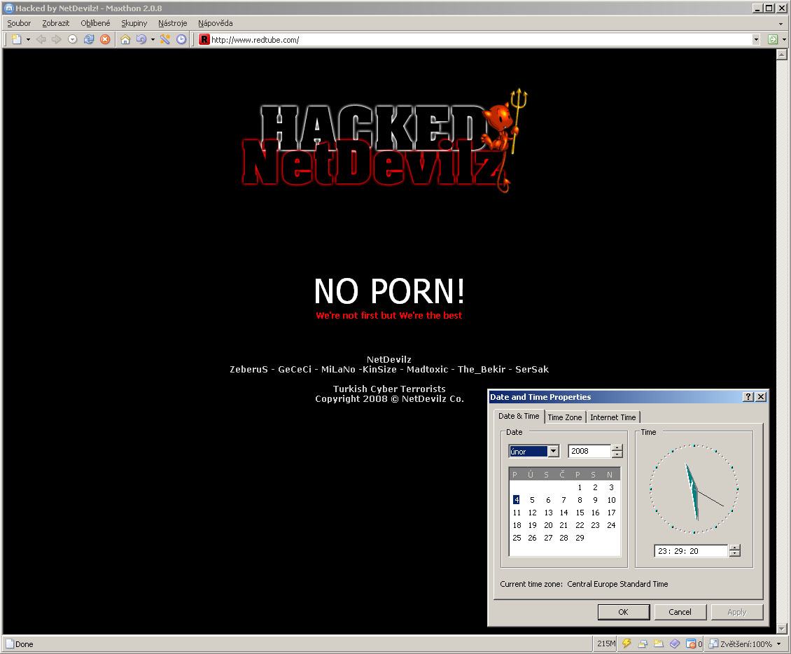The height and width of the screenshot is (654, 791).
Task: Switch to the Internet Time tab
Action: pos(613,417)
